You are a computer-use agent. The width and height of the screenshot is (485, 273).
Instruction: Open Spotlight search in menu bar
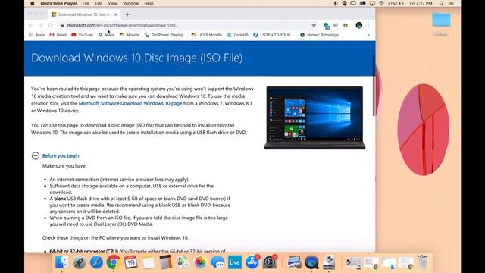[x=441, y=3]
